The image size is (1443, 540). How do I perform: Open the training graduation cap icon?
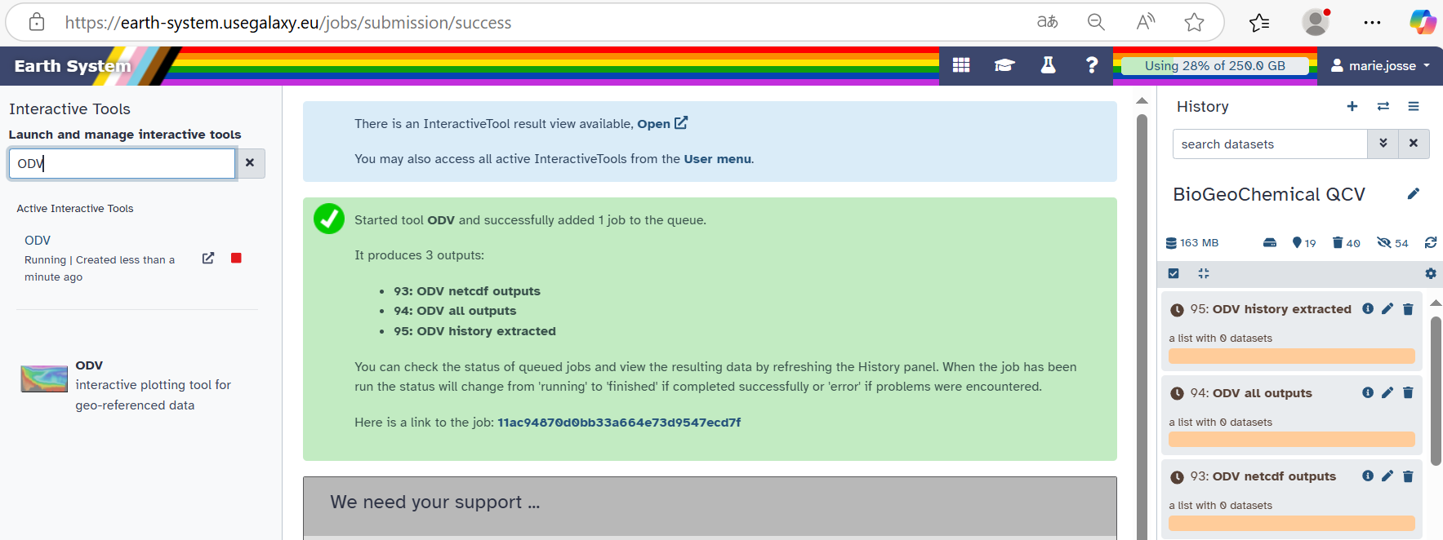(1004, 65)
